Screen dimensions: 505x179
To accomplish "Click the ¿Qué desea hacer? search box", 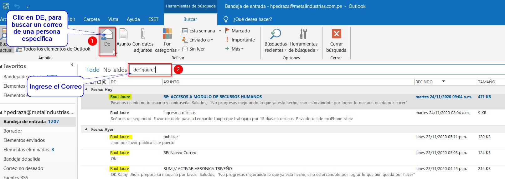I will coord(252,19).
